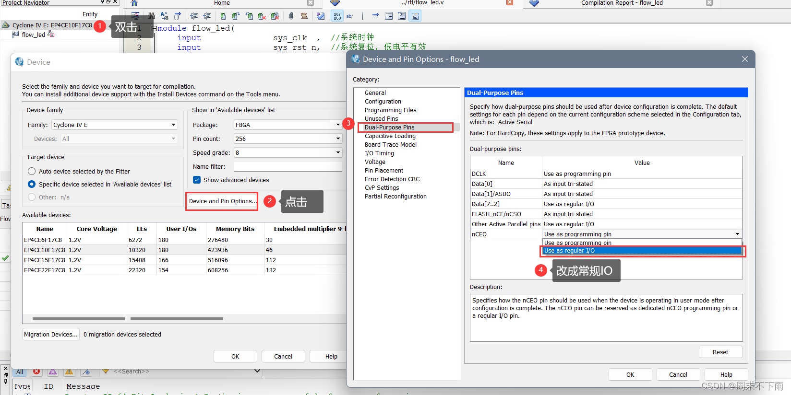Click the flag suppressed messages filter icon
The height and width of the screenshot is (395, 791).
tap(86, 372)
